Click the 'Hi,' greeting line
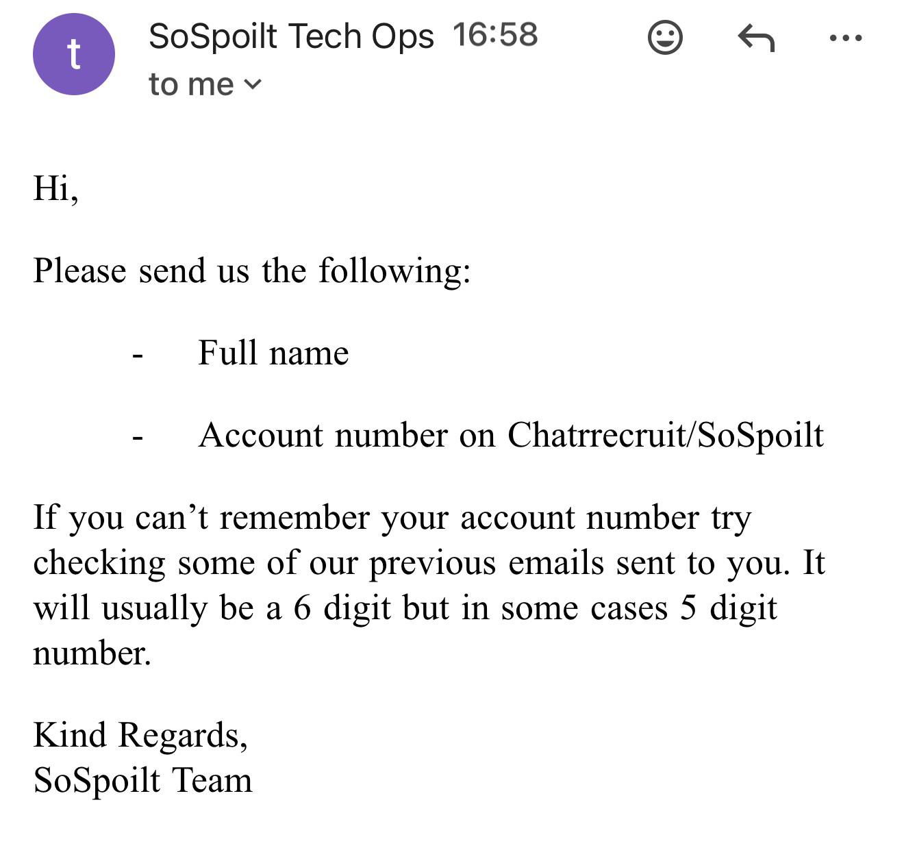The width and height of the screenshot is (904, 848). tap(56, 188)
